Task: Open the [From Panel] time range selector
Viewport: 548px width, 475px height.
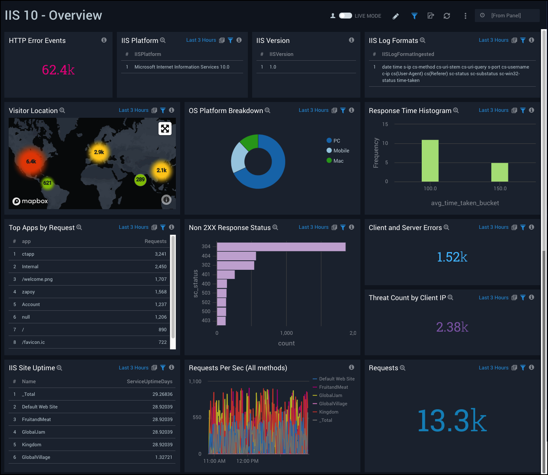Action: (507, 15)
